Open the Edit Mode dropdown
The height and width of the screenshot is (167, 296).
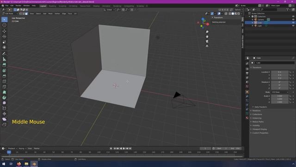point(10,13)
